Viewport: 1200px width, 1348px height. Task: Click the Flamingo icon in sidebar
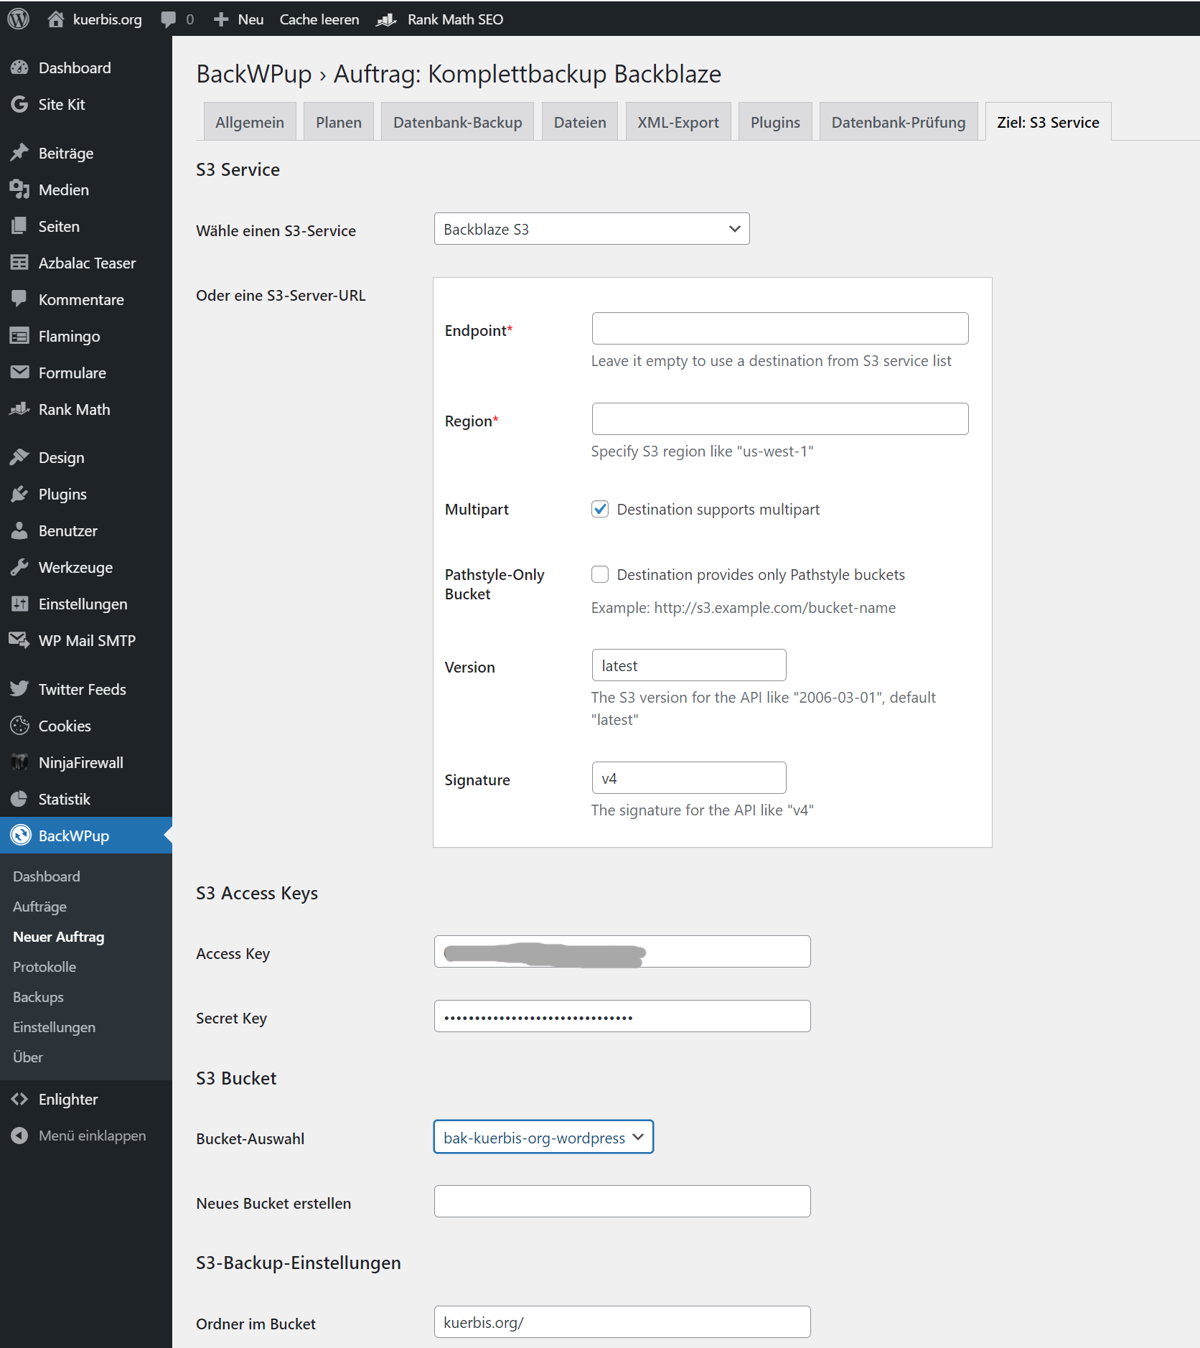click(19, 336)
